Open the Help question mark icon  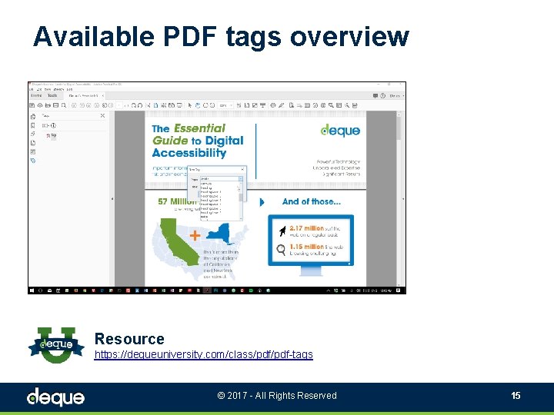[x=382, y=95]
